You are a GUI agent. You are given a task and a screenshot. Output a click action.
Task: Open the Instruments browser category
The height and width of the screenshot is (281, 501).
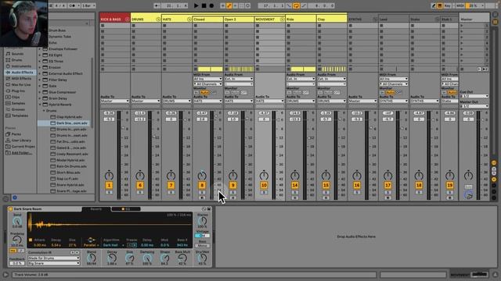21,66
